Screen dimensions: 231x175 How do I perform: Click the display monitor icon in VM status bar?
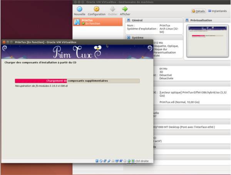point(117,161)
